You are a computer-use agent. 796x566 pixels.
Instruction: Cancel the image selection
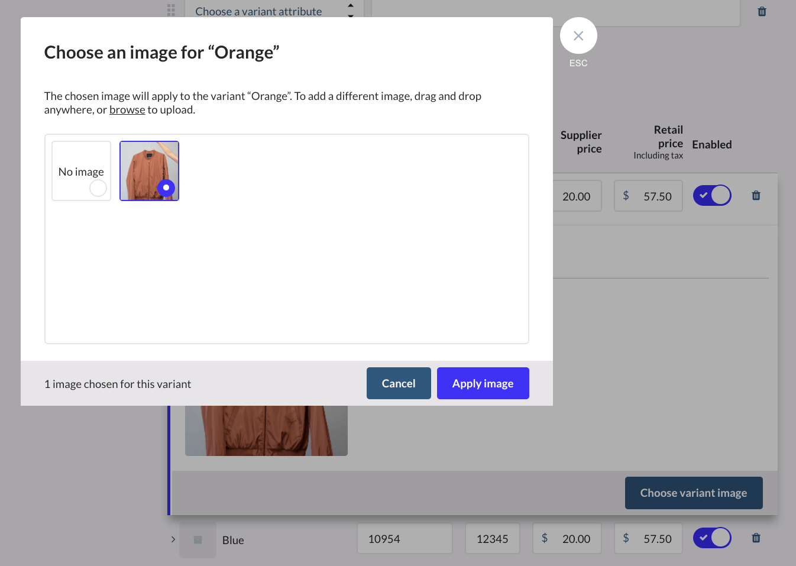[x=398, y=383]
